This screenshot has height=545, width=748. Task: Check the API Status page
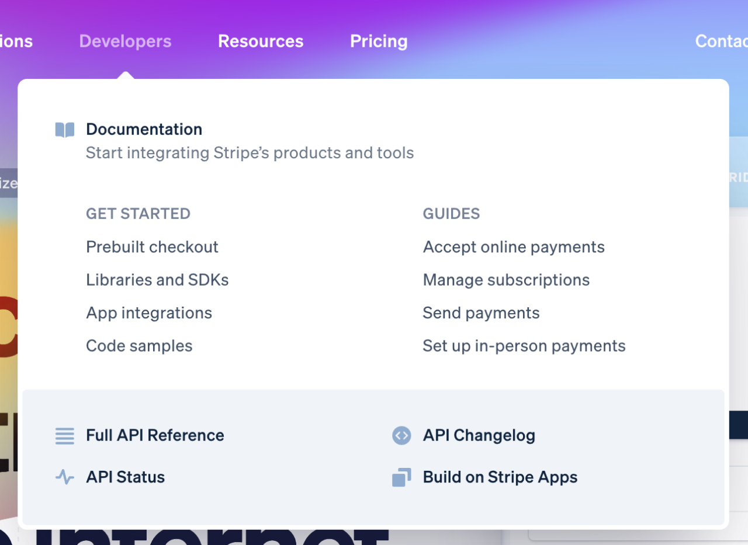click(125, 477)
